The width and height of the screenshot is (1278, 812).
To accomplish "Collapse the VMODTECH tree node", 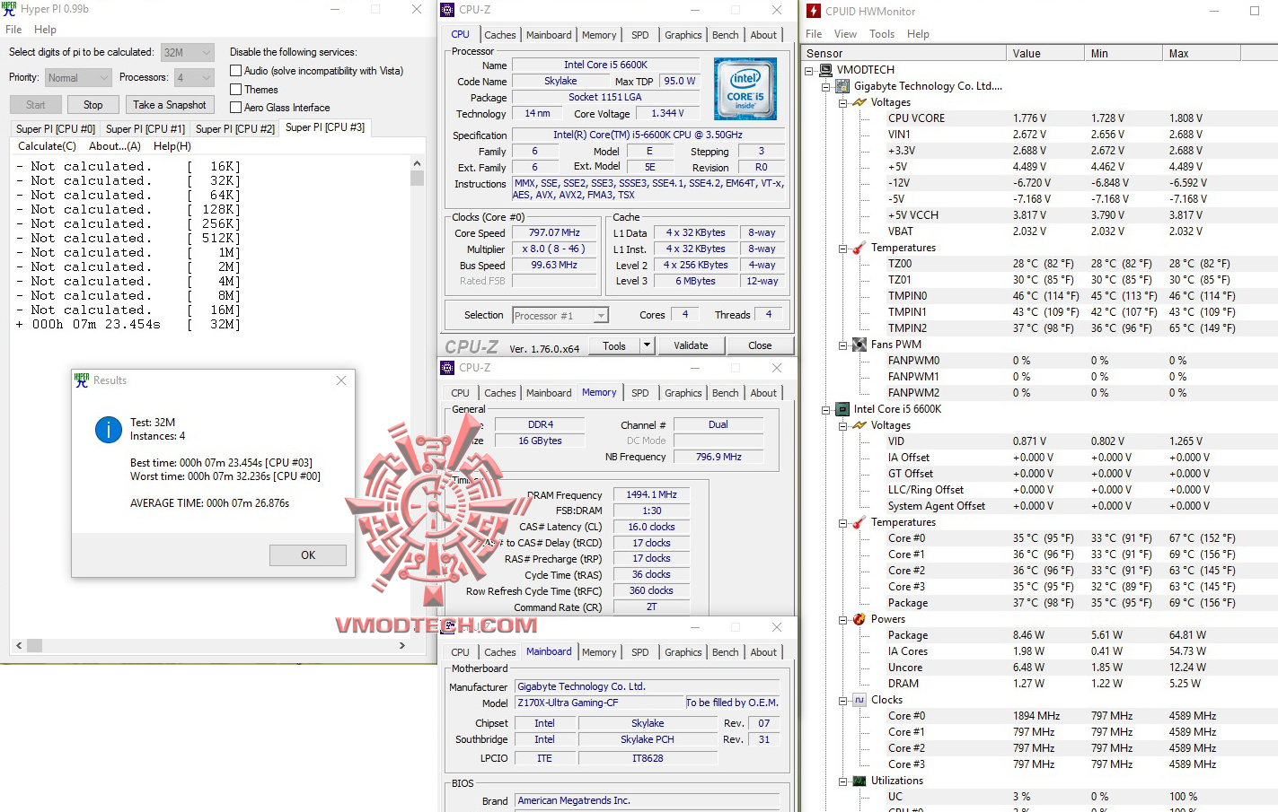I will pos(809,70).
